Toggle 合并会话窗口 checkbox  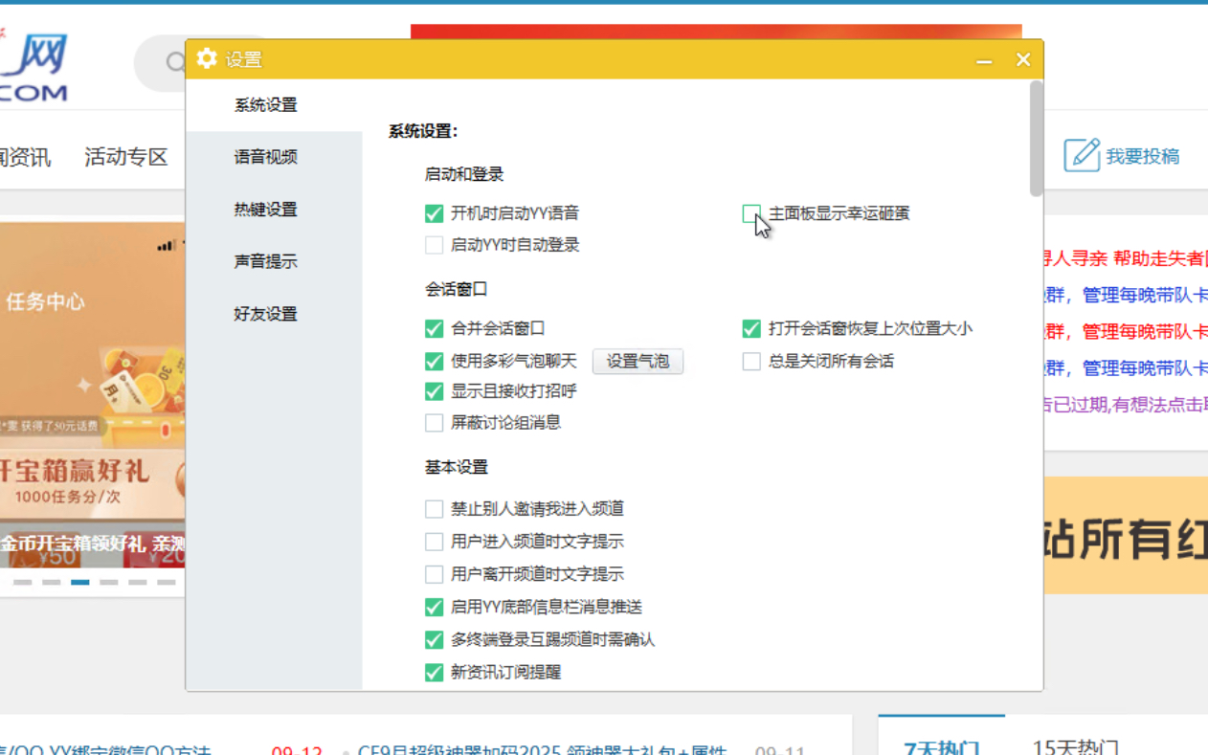click(435, 328)
